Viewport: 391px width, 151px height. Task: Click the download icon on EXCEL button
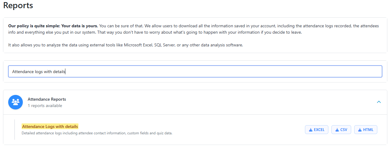click(x=311, y=130)
